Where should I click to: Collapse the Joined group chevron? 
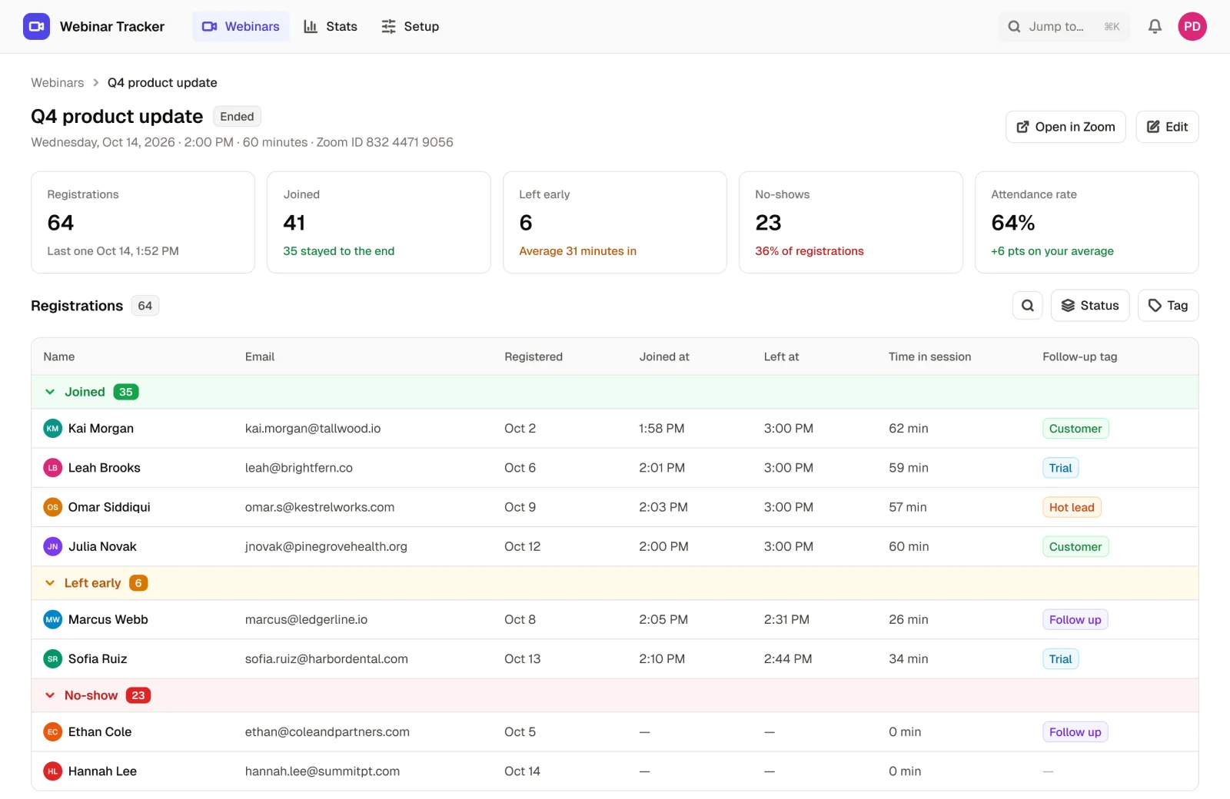(50, 392)
